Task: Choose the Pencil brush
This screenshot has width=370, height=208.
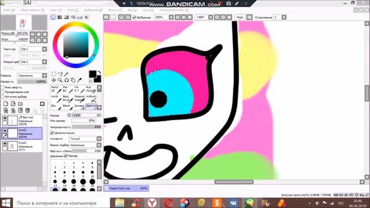Action: pyautogui.click(x=56, y=89)
